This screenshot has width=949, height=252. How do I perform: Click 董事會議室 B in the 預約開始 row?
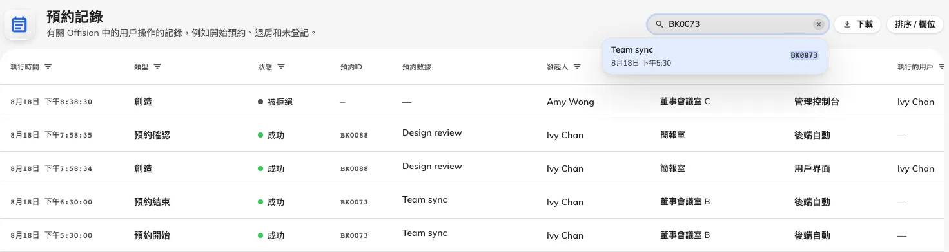click(685, 235)
